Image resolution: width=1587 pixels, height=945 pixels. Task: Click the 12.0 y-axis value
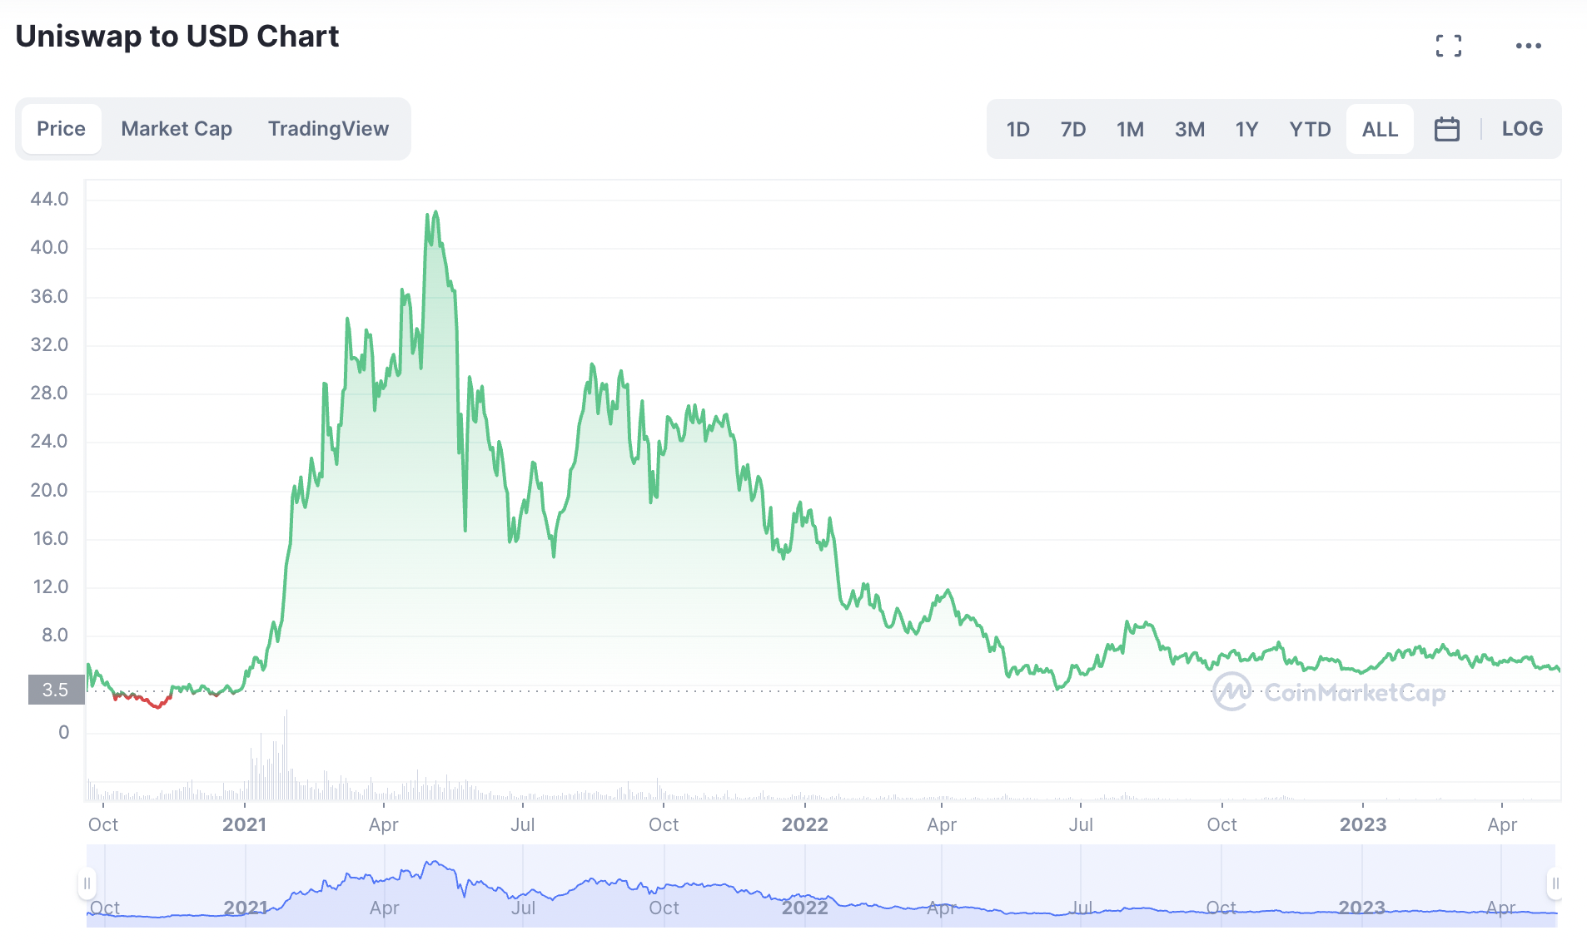point(50,586)
